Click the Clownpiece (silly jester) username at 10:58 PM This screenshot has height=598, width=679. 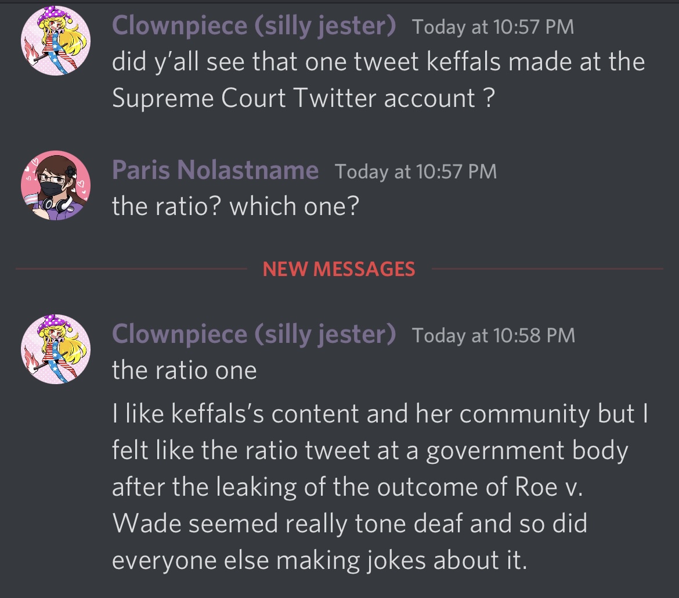(254, 334)
